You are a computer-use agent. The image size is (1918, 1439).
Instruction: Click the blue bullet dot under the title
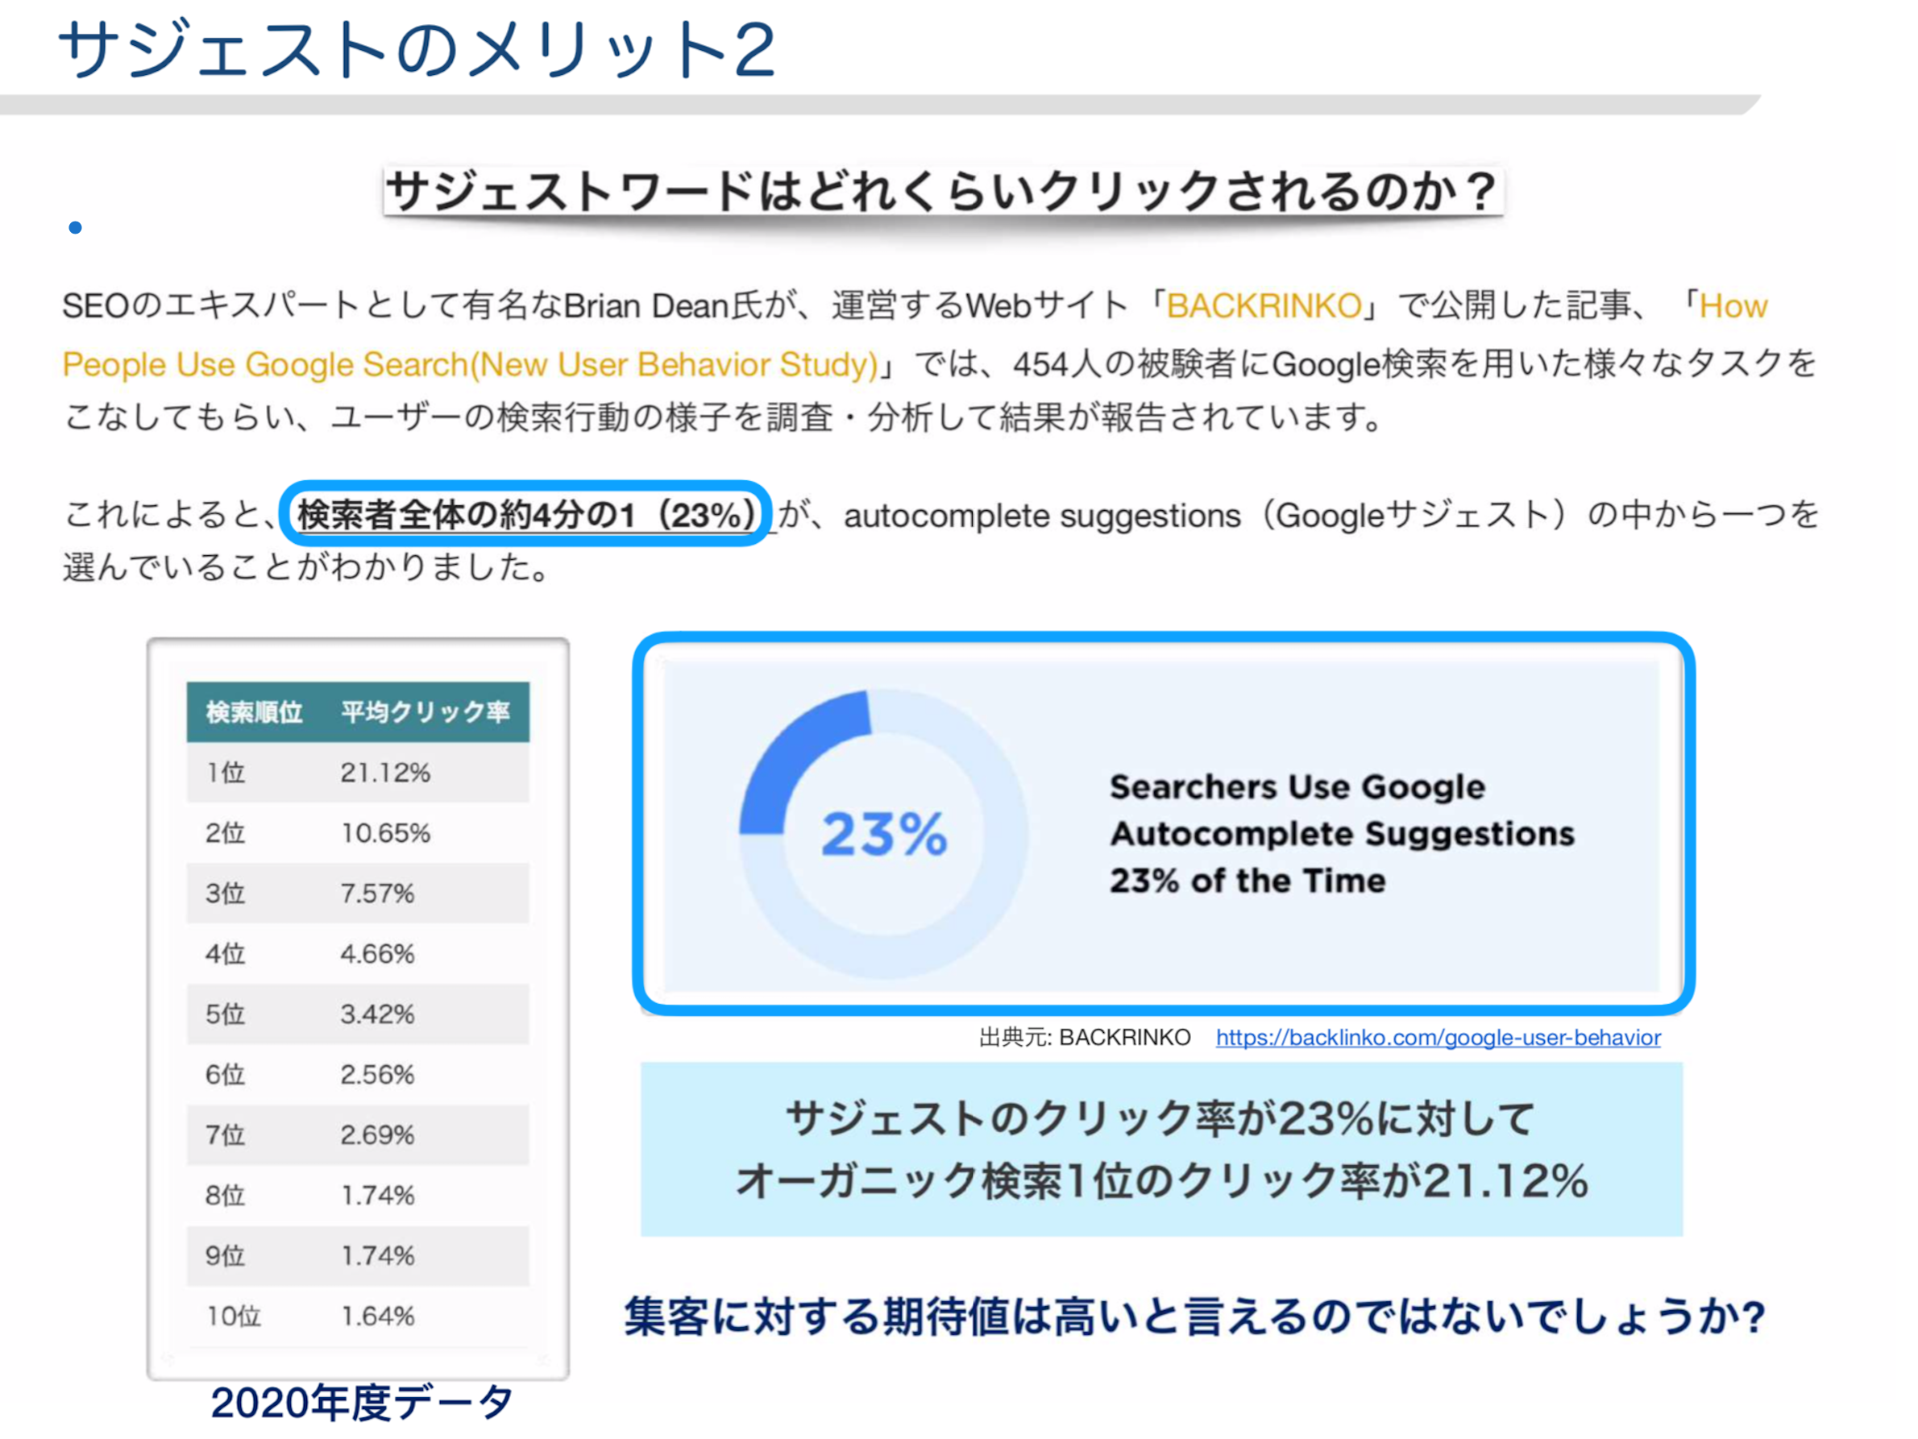[x=76, y=228]
